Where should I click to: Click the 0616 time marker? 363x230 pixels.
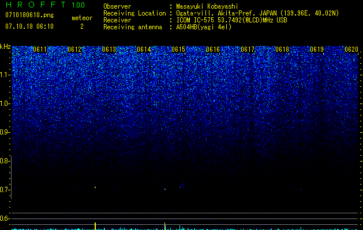click(x=213, y=49)
